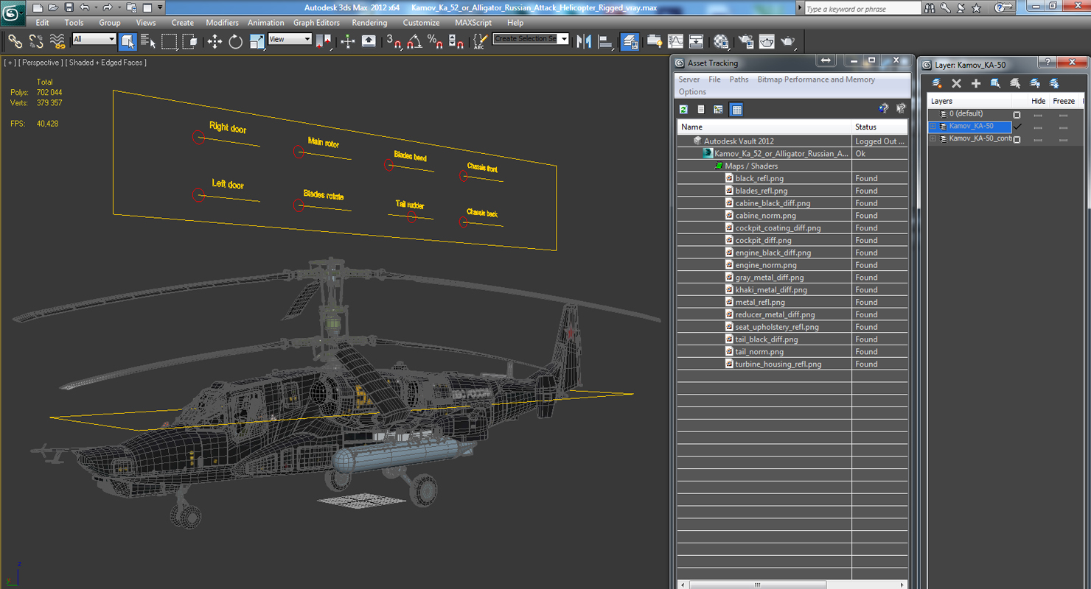Click the Status column header

(879, 127)
